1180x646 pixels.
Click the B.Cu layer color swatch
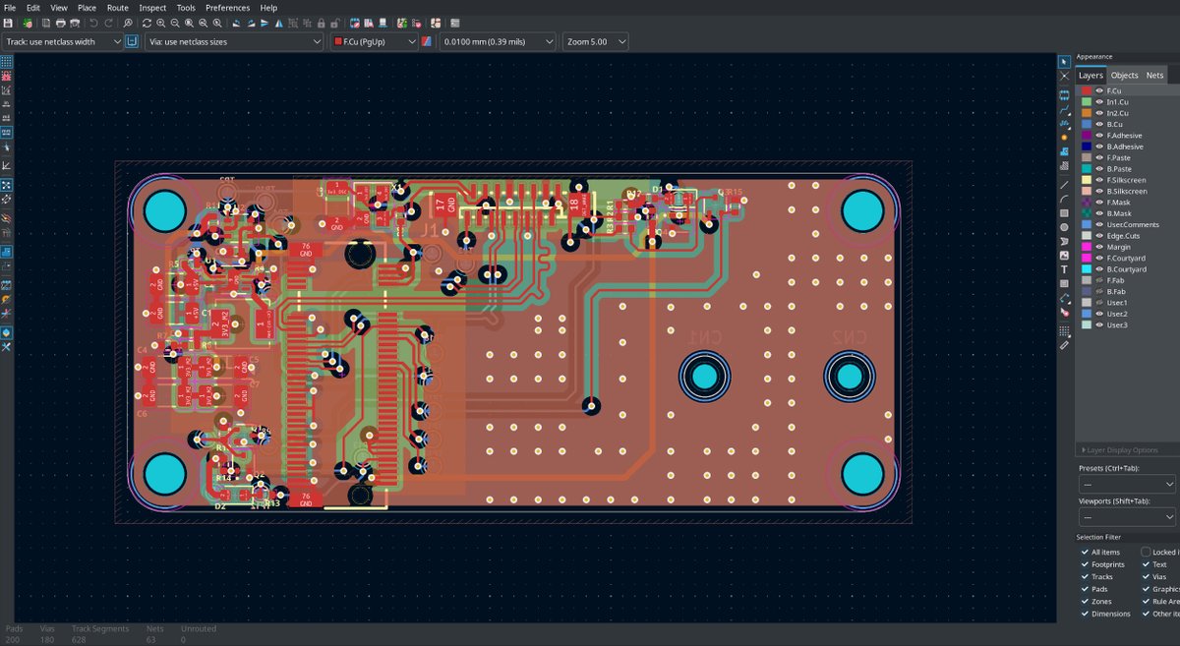tap(1087, 124)
